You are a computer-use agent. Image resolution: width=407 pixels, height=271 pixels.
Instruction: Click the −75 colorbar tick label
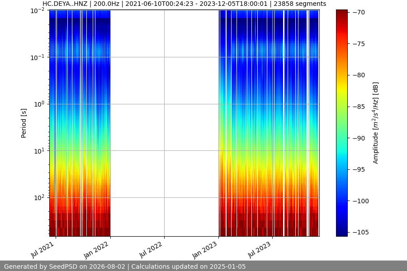point(359,44)
